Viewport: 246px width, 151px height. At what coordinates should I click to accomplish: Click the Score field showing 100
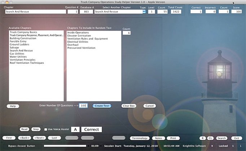pos(236,12)
